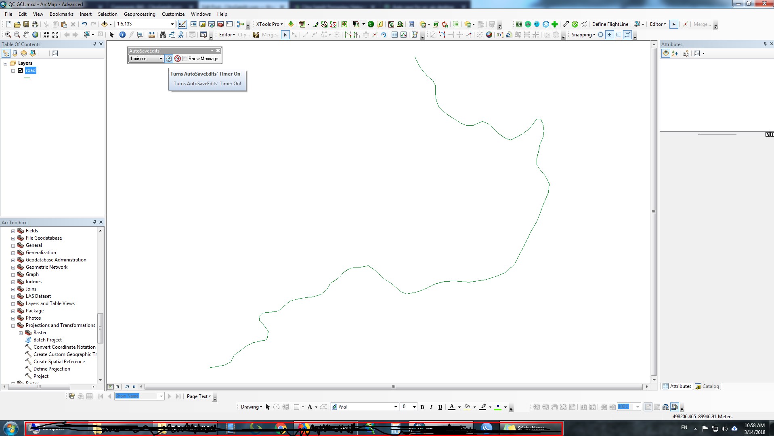This screenshot has height=436, width=774.
Task: Click the Define FlightLine button
Action: (x=610, y=24)
